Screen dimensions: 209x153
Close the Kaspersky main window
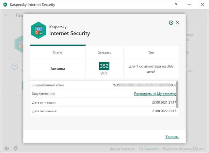click(x=202, y=5)
